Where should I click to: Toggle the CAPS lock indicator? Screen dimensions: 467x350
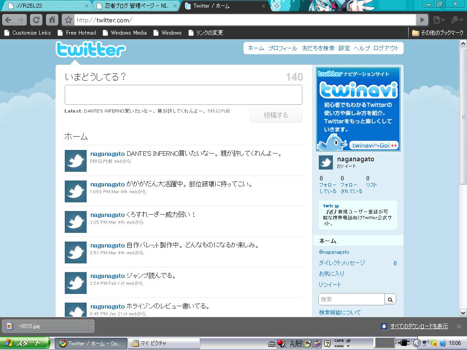pyautogui.click(x=339, y=341)
